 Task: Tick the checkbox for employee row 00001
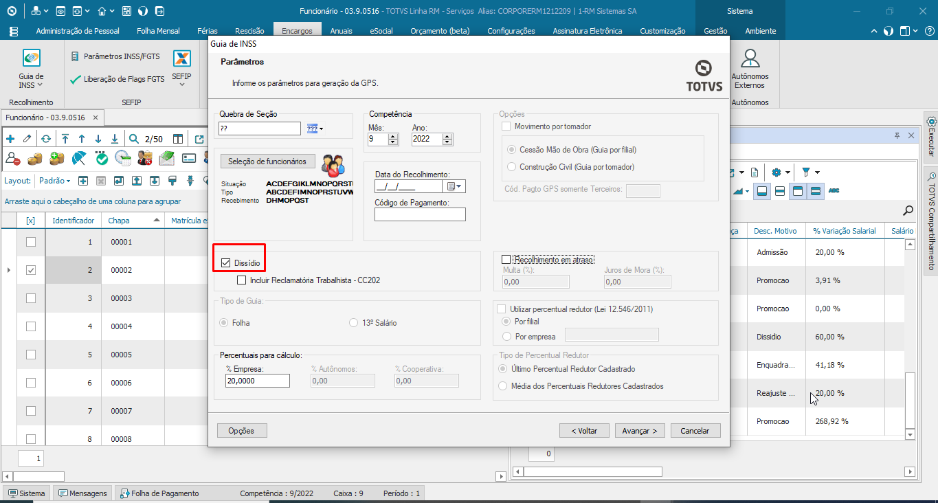(x=31, y=242)
